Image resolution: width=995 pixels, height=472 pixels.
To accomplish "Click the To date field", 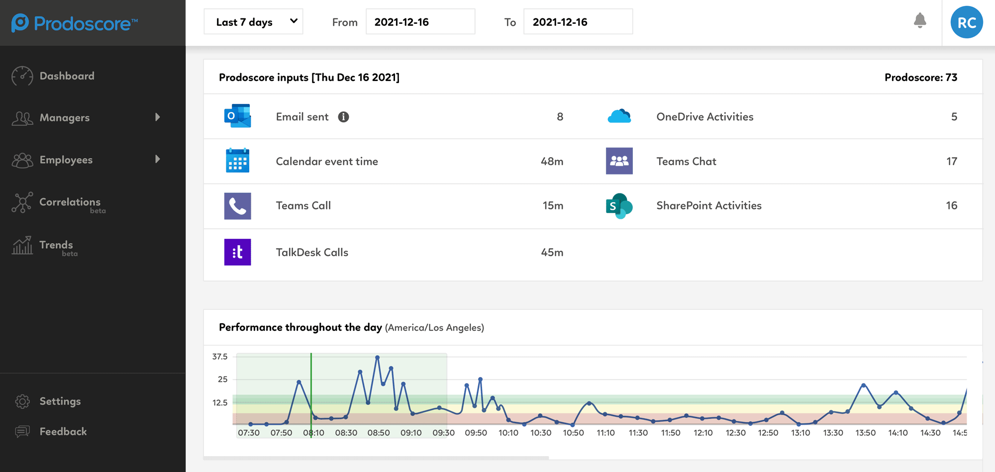I will pos(578,22).
